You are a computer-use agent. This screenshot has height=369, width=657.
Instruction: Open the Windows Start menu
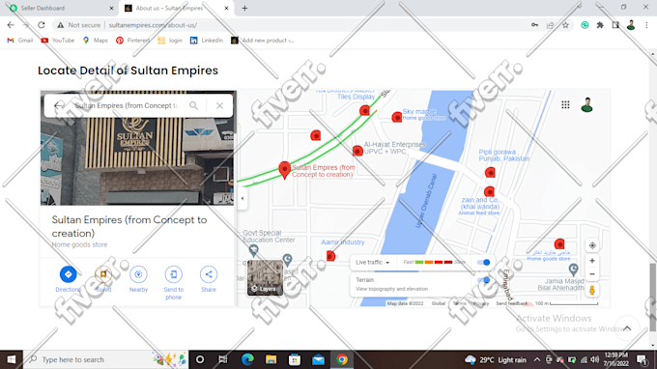pos(12,359)
